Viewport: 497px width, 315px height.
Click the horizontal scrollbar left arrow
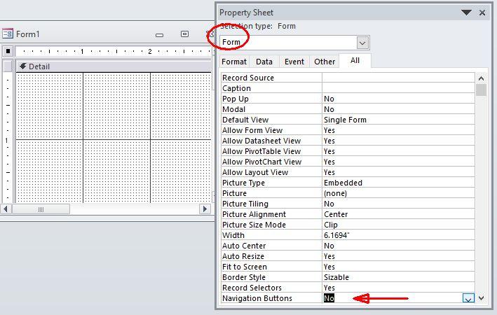point(7,209)
